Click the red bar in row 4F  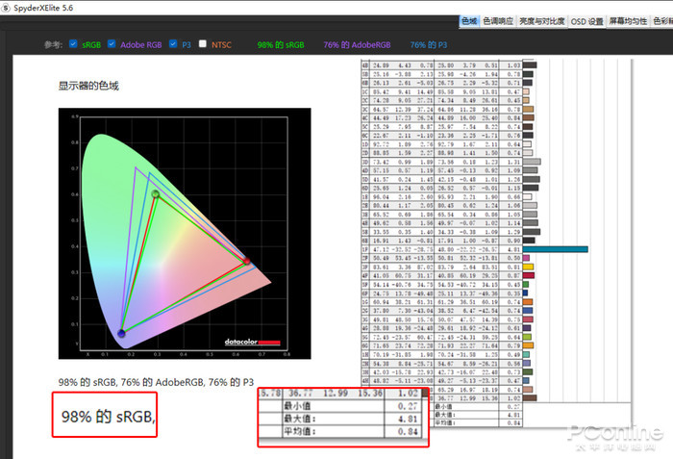(529, 275)
